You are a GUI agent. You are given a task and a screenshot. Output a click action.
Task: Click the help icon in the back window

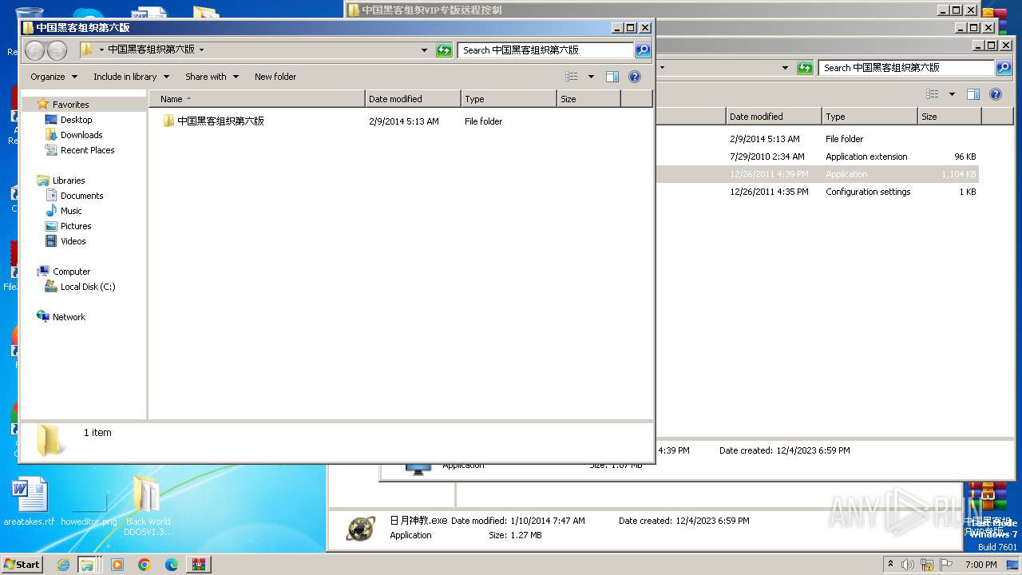(996, 94)
